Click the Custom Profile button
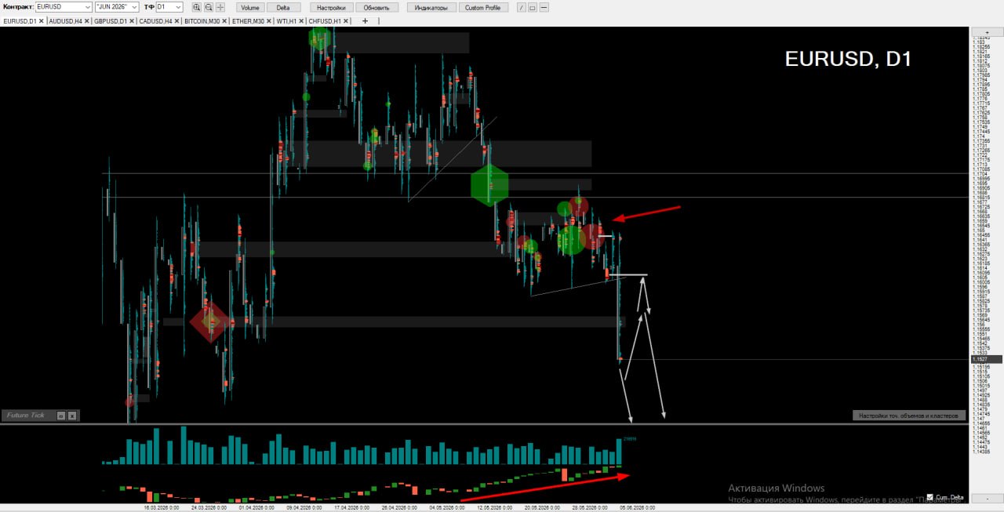The height and width of the screenshot is (512, 1004). point(484,7)
